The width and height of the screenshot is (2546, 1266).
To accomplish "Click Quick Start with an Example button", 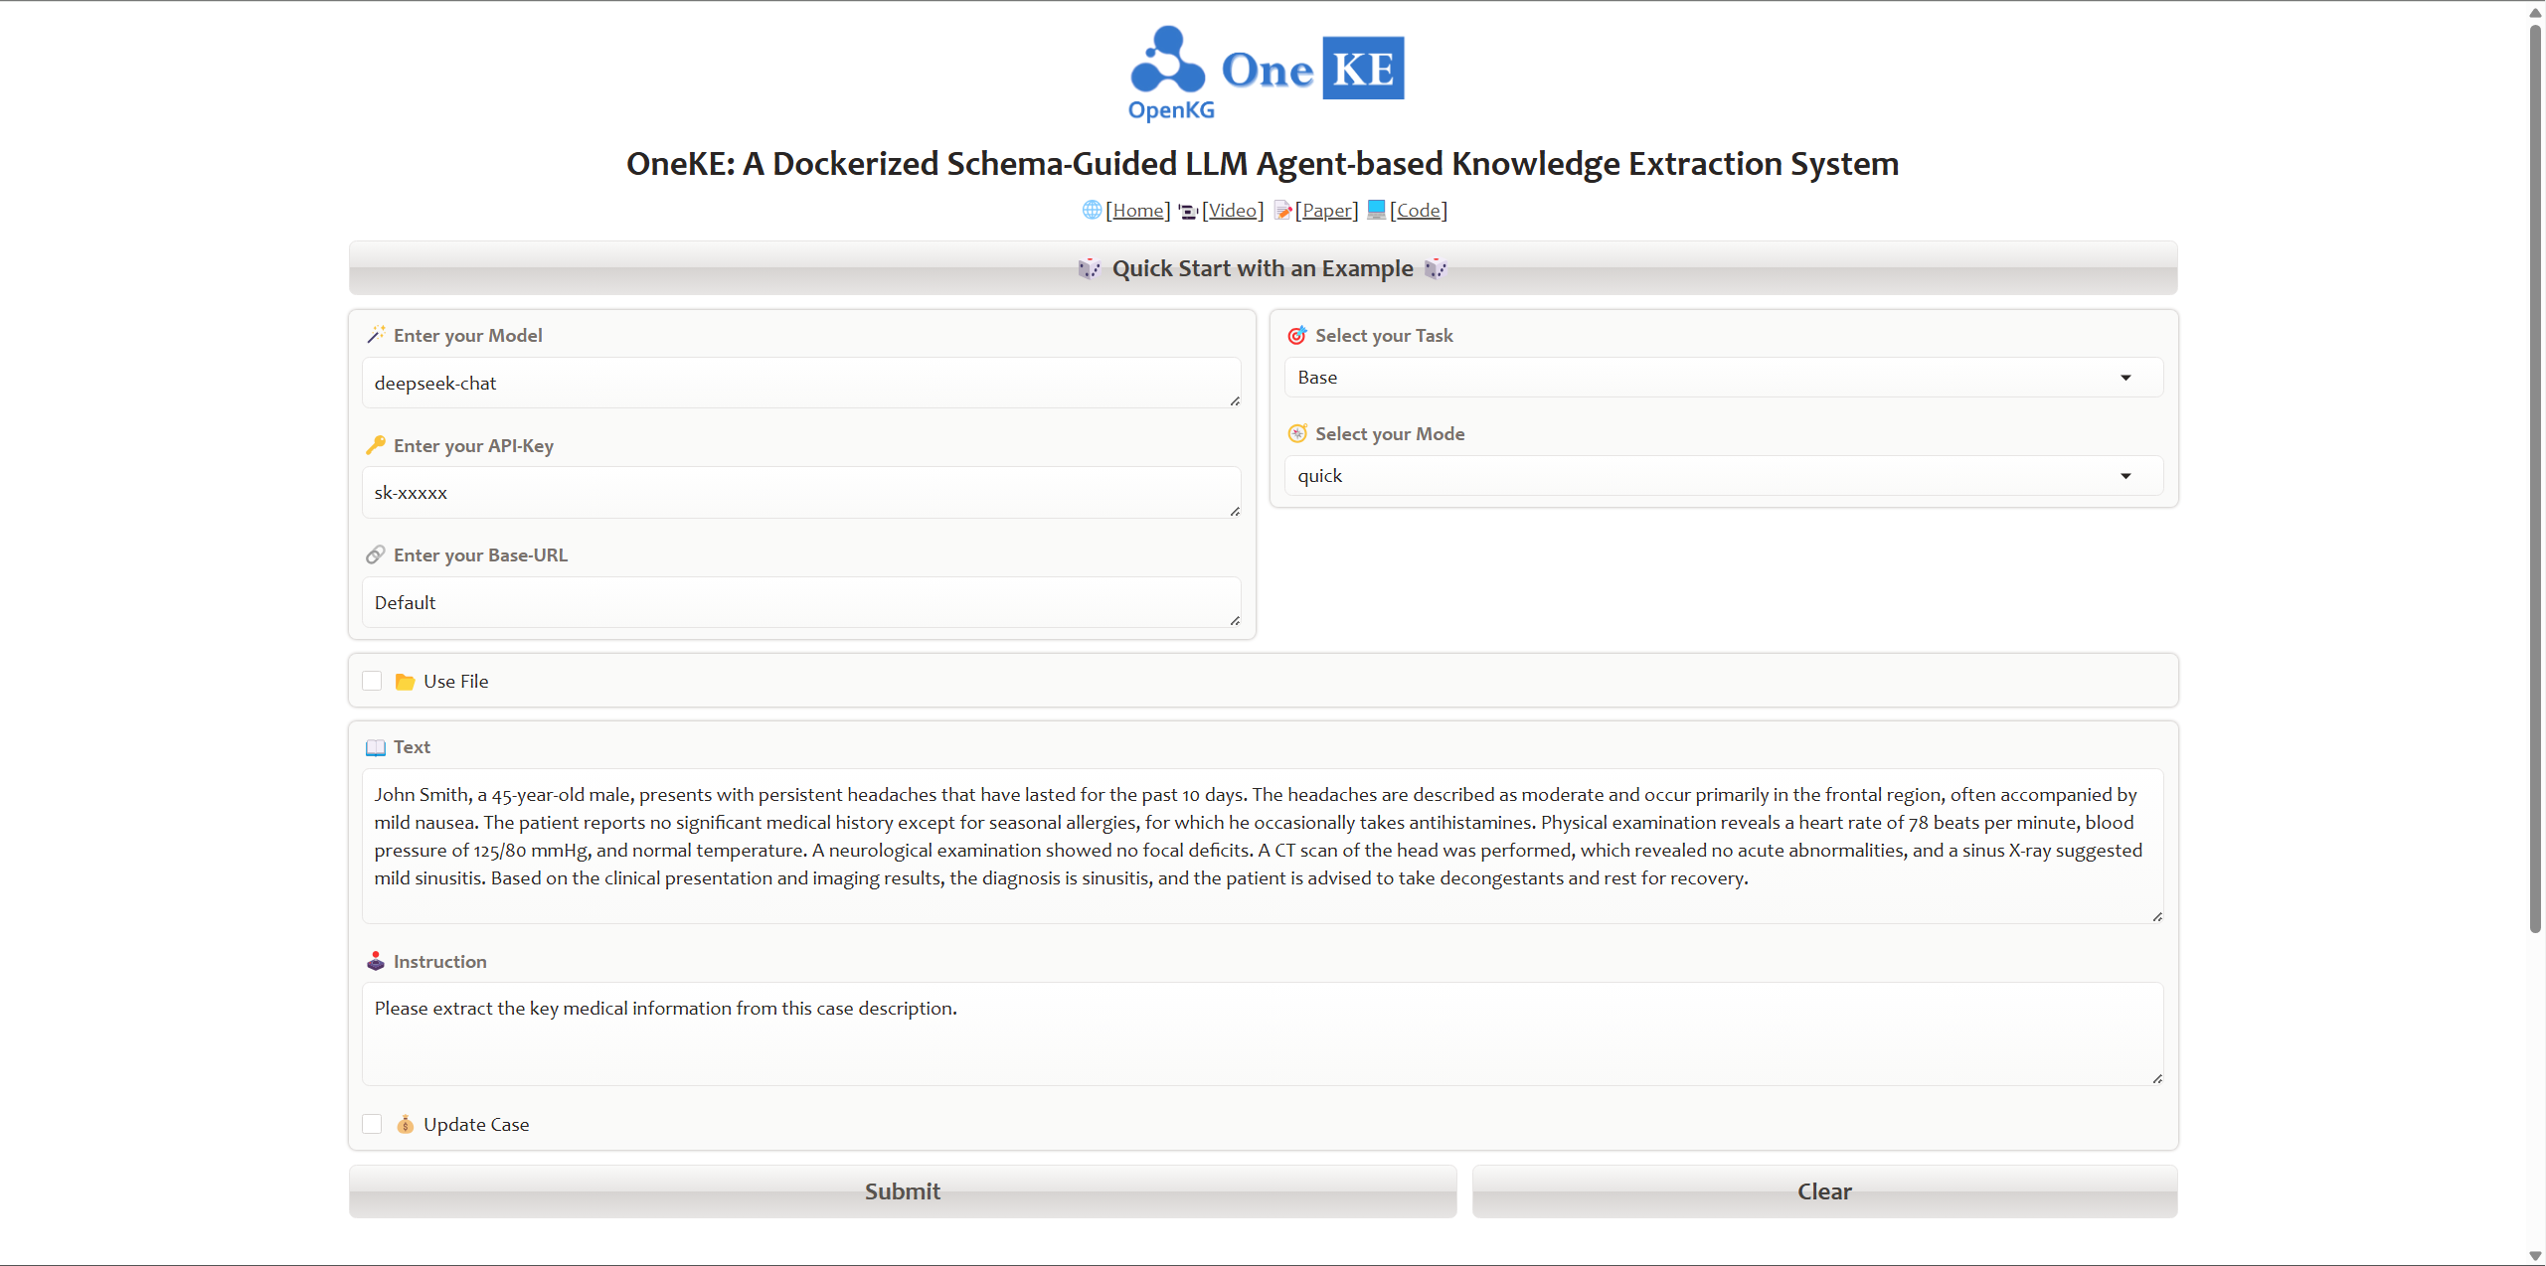I will [x=1263, y=268].
